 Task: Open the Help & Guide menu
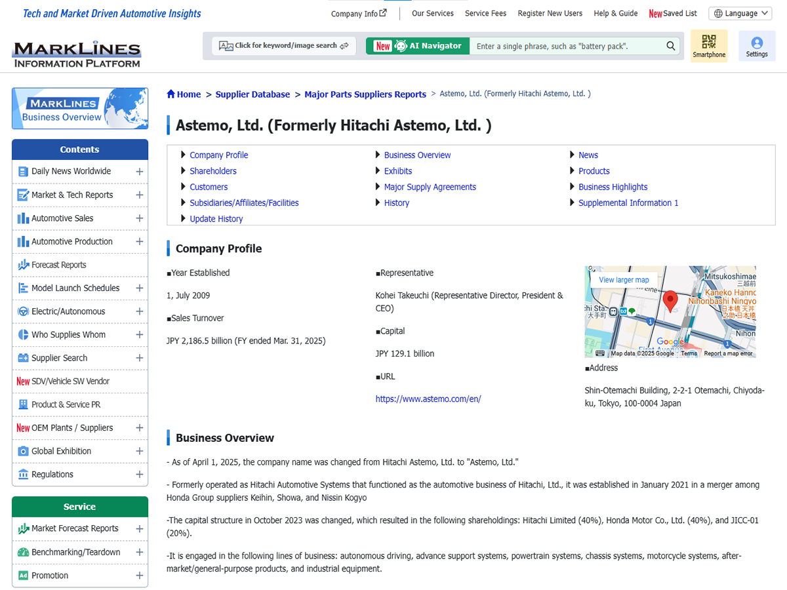click(615, 13)
